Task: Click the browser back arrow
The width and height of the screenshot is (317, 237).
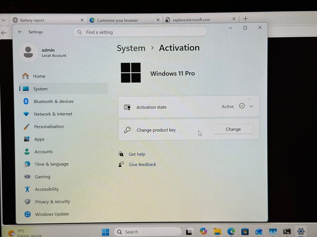Action: pos(4,33)
